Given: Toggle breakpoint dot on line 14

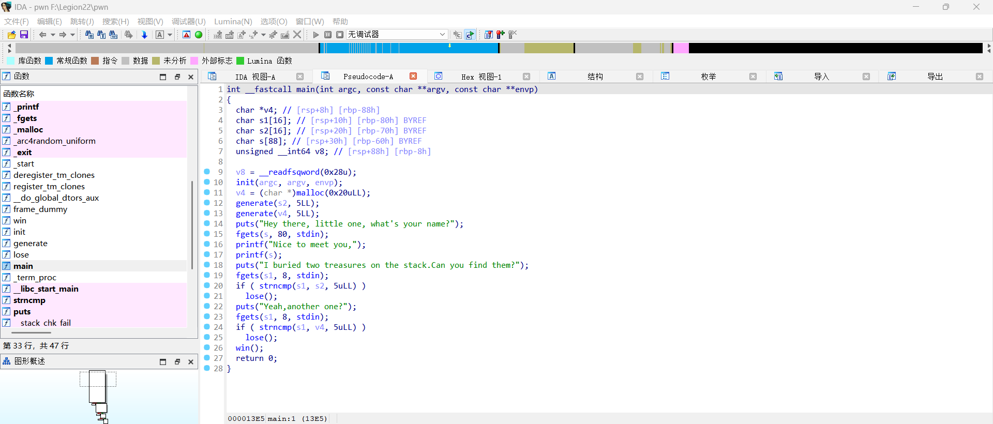Looking at the screenshot, I should tap(207, 223).
